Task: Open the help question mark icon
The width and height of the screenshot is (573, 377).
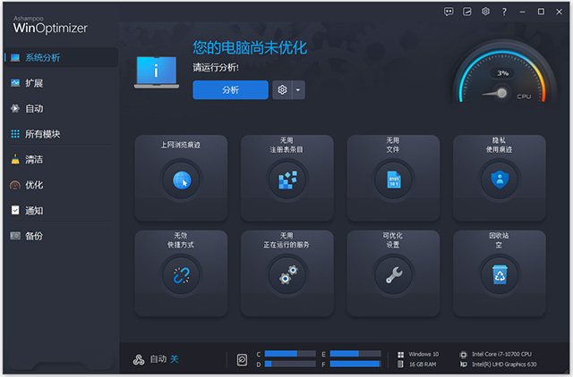Action: pos(504,12)
